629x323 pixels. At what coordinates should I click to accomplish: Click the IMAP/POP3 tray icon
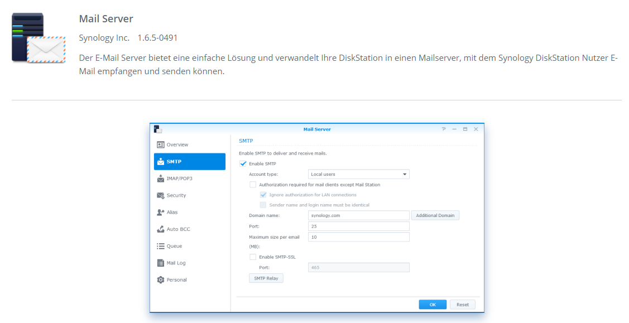point(161,179)
